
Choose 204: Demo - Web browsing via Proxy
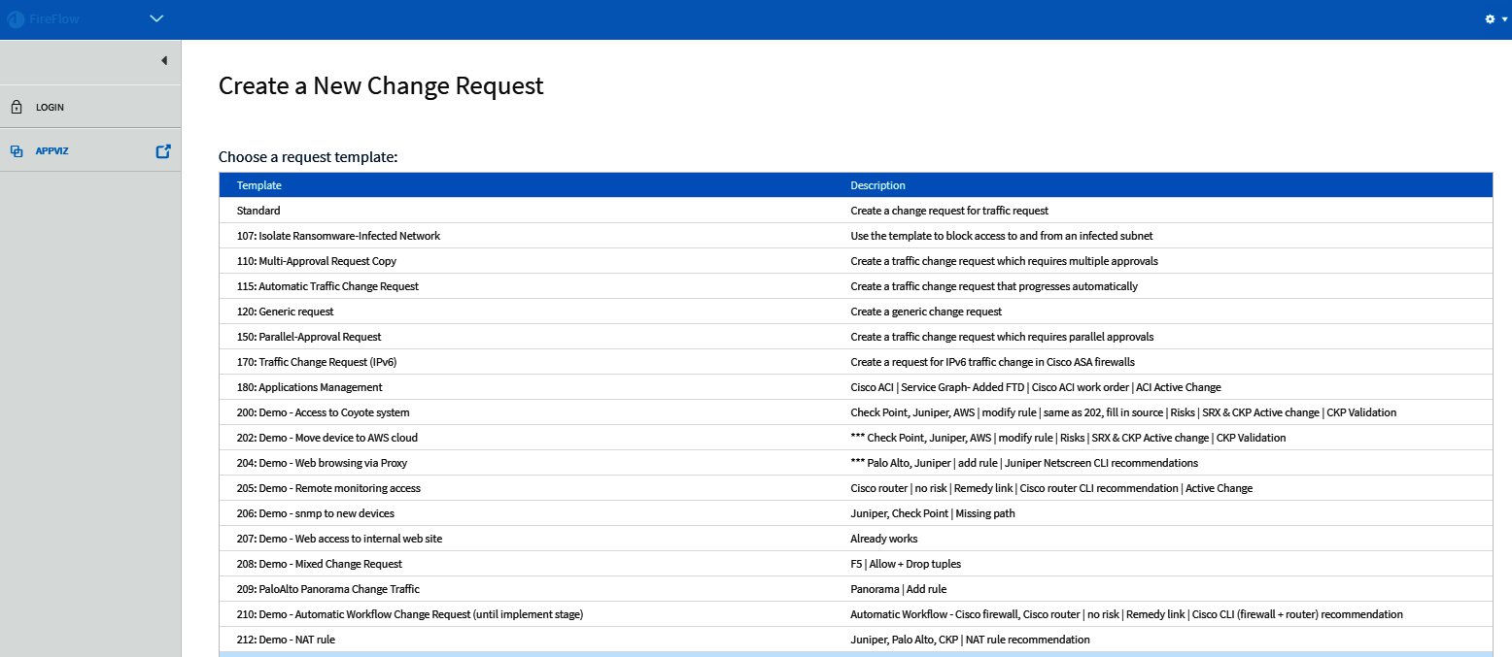click(x=326, y=463)
